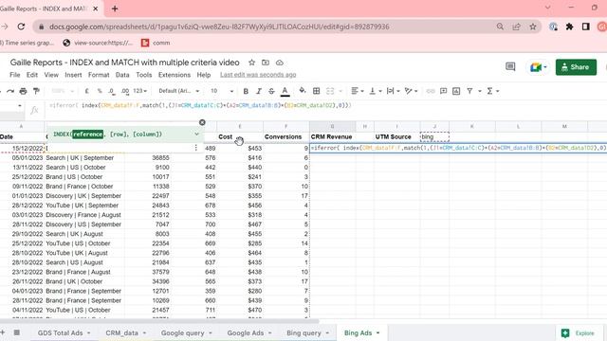Open the zoom level dropdown

point(62,91)
